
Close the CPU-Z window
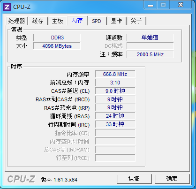pyautogui.click(x=181, y=5)
